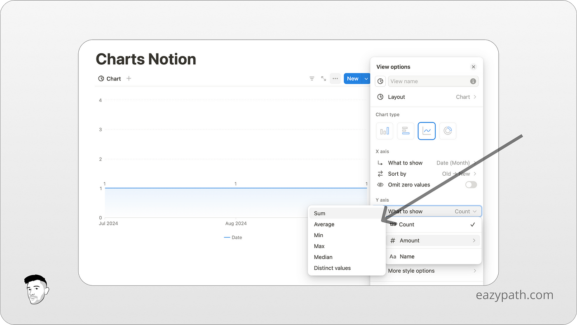Open the three-dot view menu
Image resolution: width=577 pixels, height=325 pixels.
[335, 78]
